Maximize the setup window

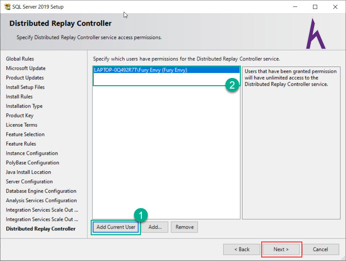tap(315, 7)
